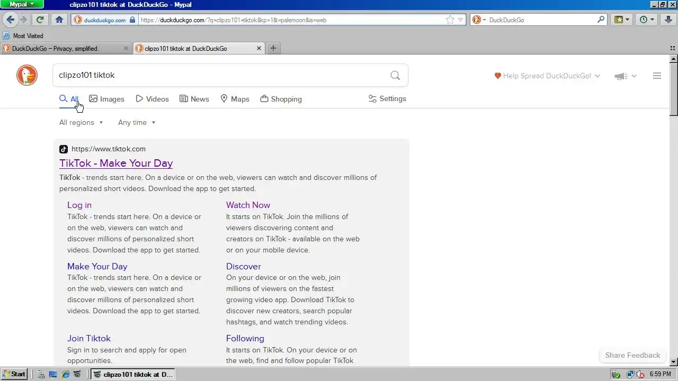The width and height of the screenshot is (678, 381).
Task: Click the network quick launch icon next to Start
Action: (41, 374)
